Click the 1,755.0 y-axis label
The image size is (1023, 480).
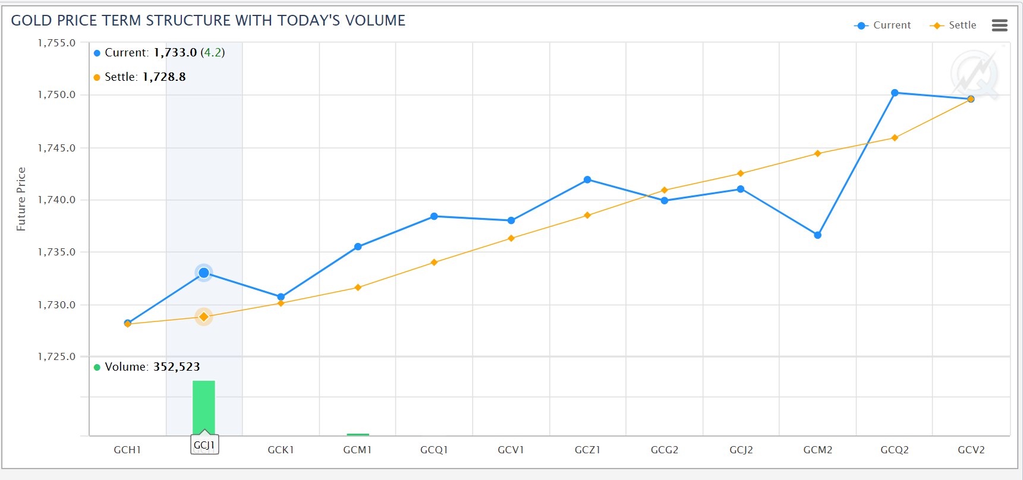coord(57,43)
